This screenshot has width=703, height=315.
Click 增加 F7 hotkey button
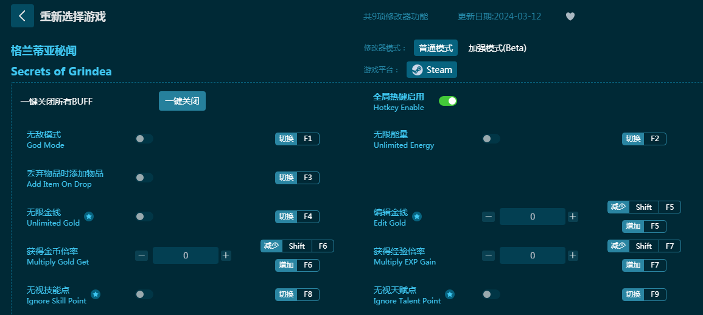[644, 265]
